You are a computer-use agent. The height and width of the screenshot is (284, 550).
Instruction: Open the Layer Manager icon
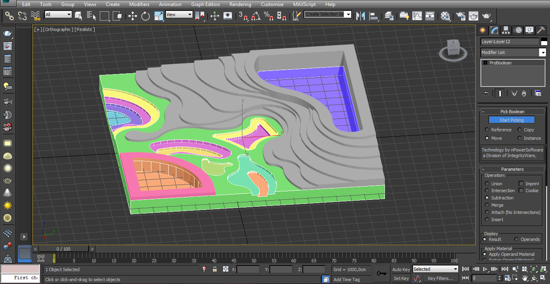pos(389,16)
